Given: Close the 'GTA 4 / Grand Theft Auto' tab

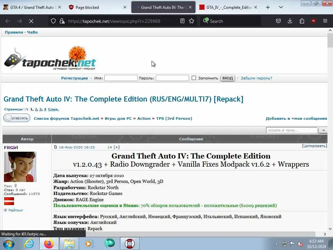Looking at the screenshot, I should pos(60,7).
